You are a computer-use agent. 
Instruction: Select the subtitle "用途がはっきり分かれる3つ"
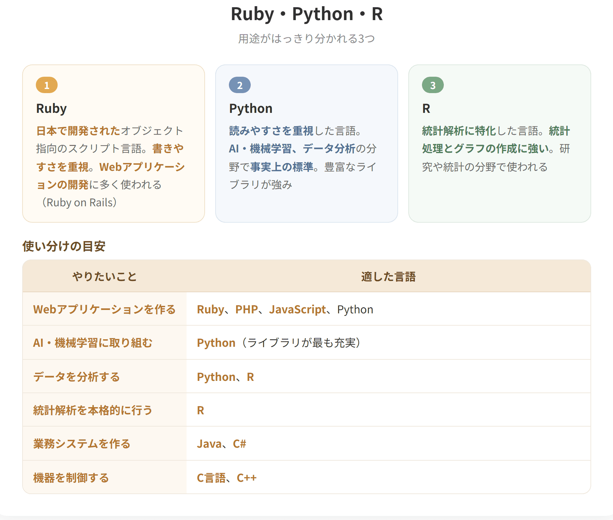[307, 39]
